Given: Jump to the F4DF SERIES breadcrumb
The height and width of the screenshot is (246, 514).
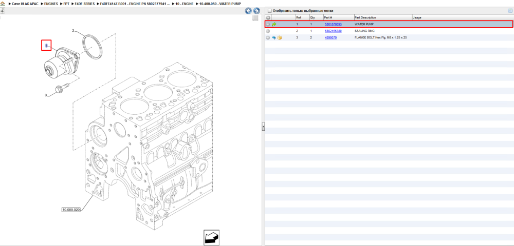Looking at the screenshot, I should pos(85,4).
